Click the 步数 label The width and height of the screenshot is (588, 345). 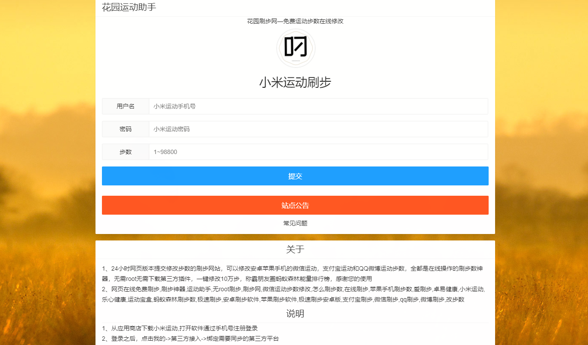[126, 152]
